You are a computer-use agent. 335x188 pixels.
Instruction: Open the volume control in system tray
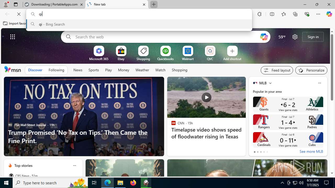(301, 183)
